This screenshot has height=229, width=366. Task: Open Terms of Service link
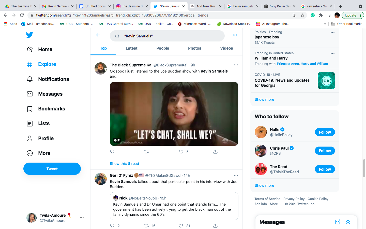click(267, 199)
